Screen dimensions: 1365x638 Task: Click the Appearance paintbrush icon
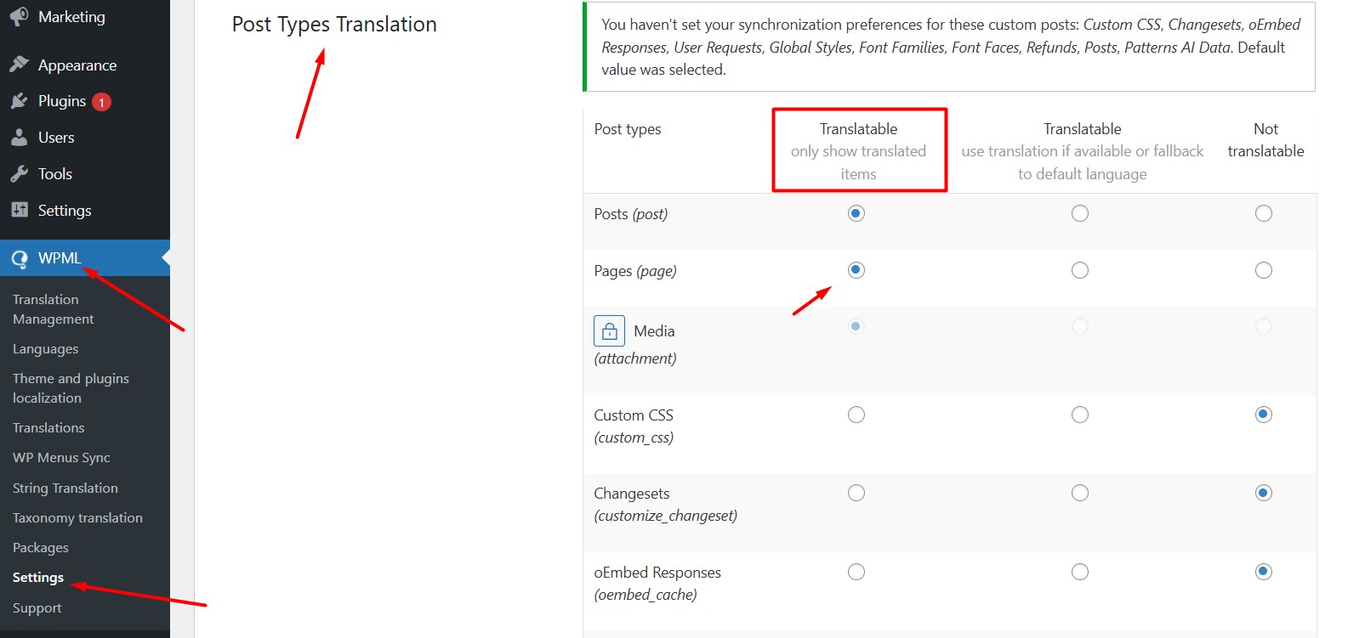pyautogui.click(x=20, y=65)
